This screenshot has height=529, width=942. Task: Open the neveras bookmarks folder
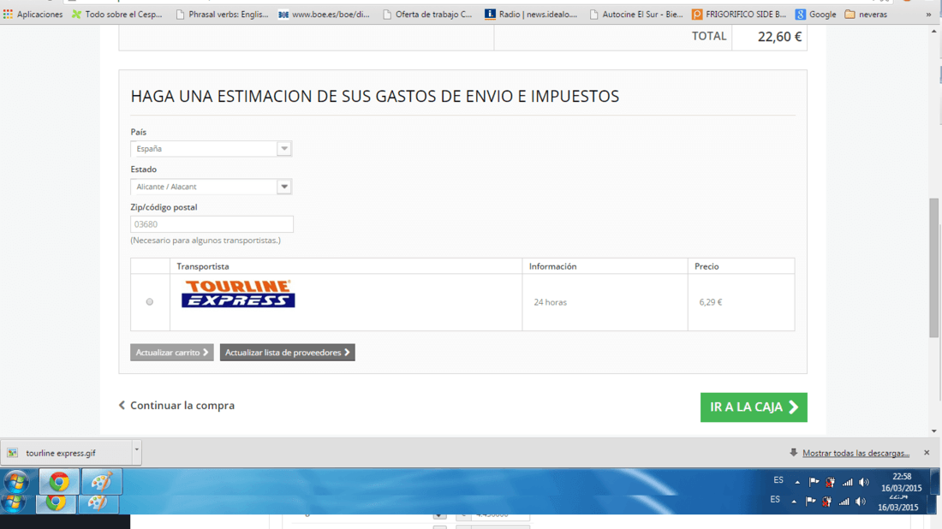point(866,14)
